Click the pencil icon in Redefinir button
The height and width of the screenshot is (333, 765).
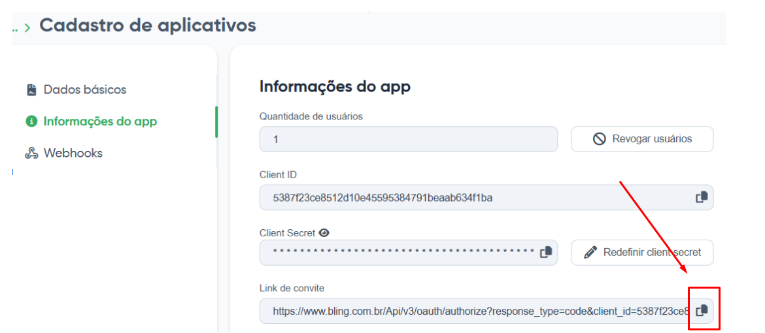point(590,253)
